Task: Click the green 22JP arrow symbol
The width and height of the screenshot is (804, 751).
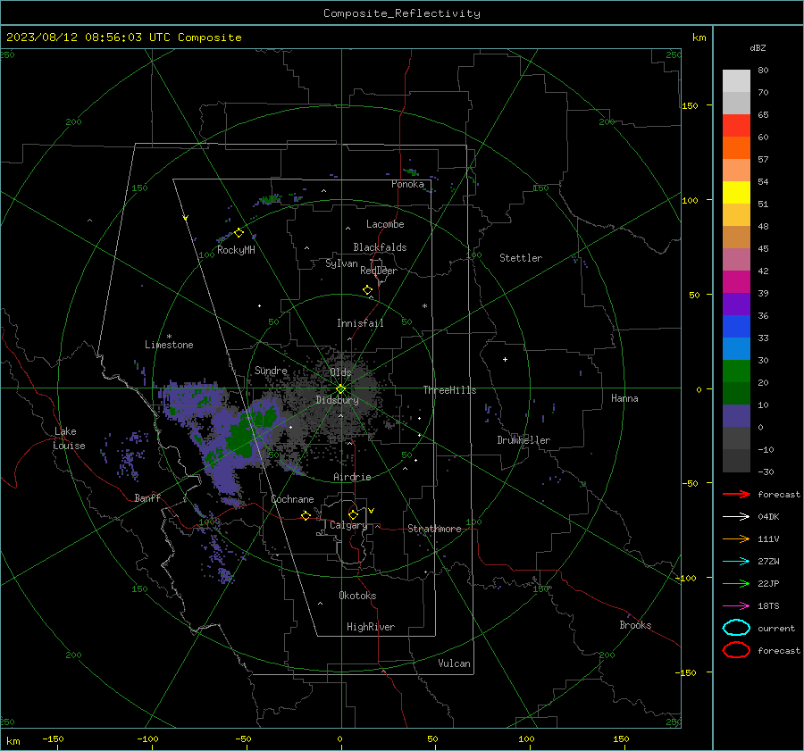Action: [x=736, y=583]
